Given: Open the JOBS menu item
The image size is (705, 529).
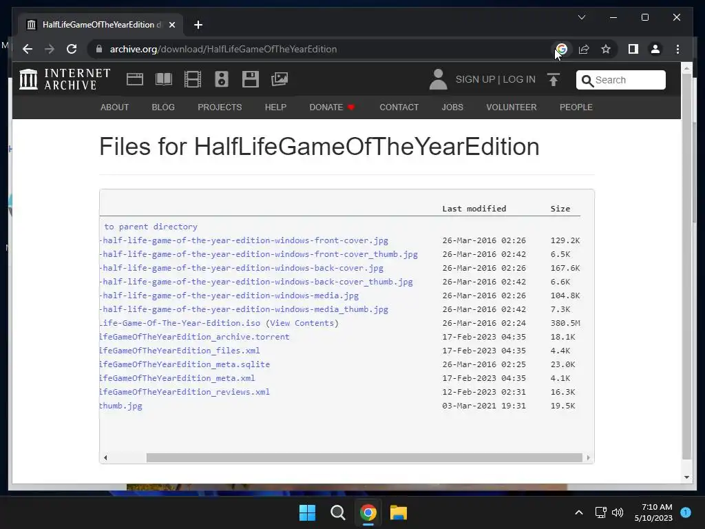Looking at the screenshot, I should coord(452,107).
